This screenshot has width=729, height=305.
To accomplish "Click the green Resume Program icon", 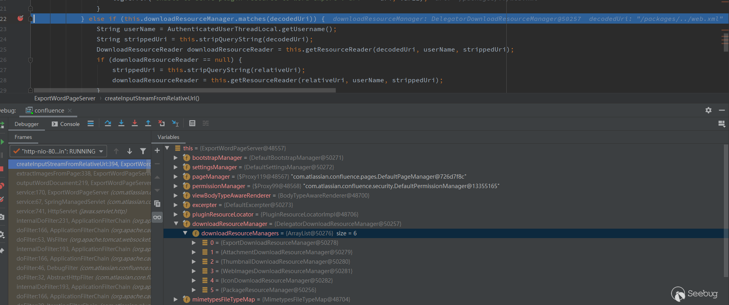I will (x=2, y=142).
